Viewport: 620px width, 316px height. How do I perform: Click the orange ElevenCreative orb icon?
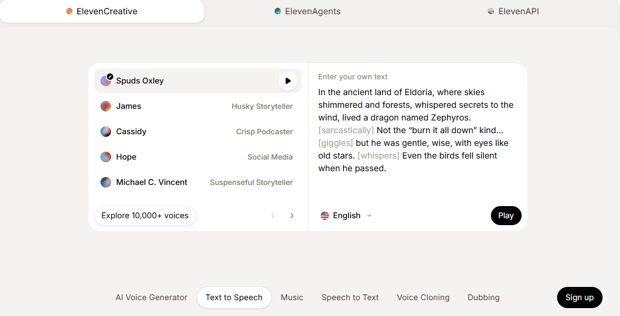(69, 11)
